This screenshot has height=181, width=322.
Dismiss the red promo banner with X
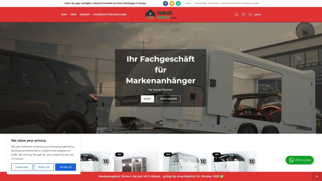(x=317, y=176)
